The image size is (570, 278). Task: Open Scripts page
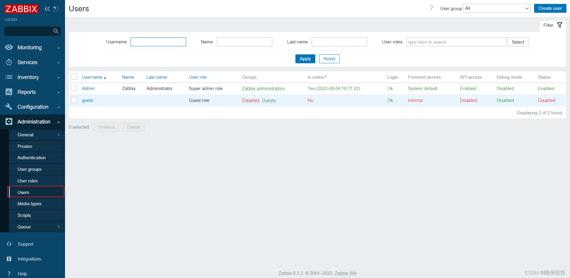pyautogui.click(x=37, y=215)
